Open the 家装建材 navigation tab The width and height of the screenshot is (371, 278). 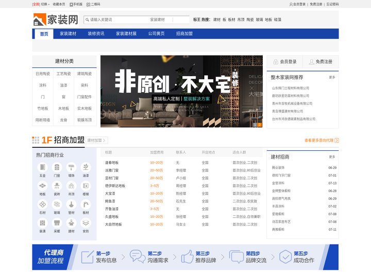tap(68, 34)
